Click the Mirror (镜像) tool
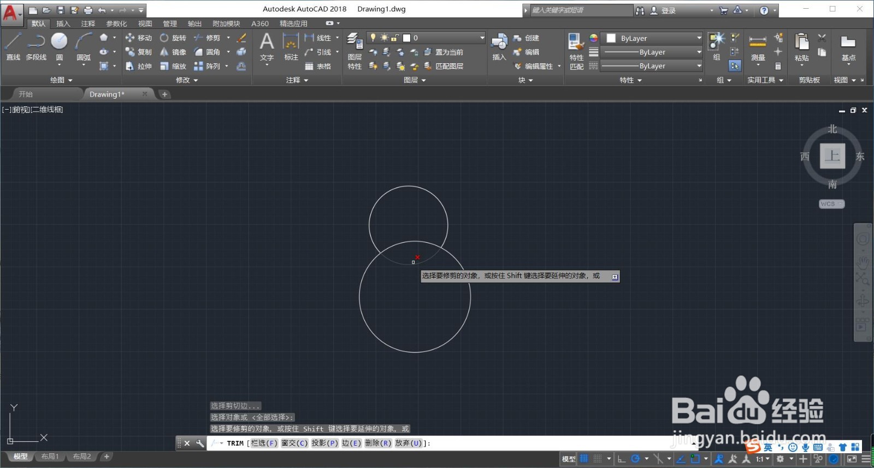This screenshot has height=468, width=874. click(x=173, y=52)
